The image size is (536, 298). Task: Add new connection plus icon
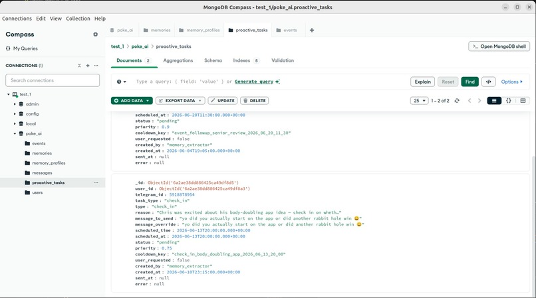coord(88,66)
